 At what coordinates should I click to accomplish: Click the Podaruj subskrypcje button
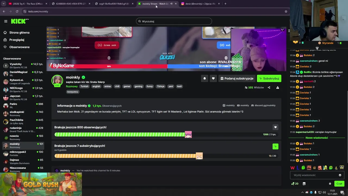tap(237, 78)
